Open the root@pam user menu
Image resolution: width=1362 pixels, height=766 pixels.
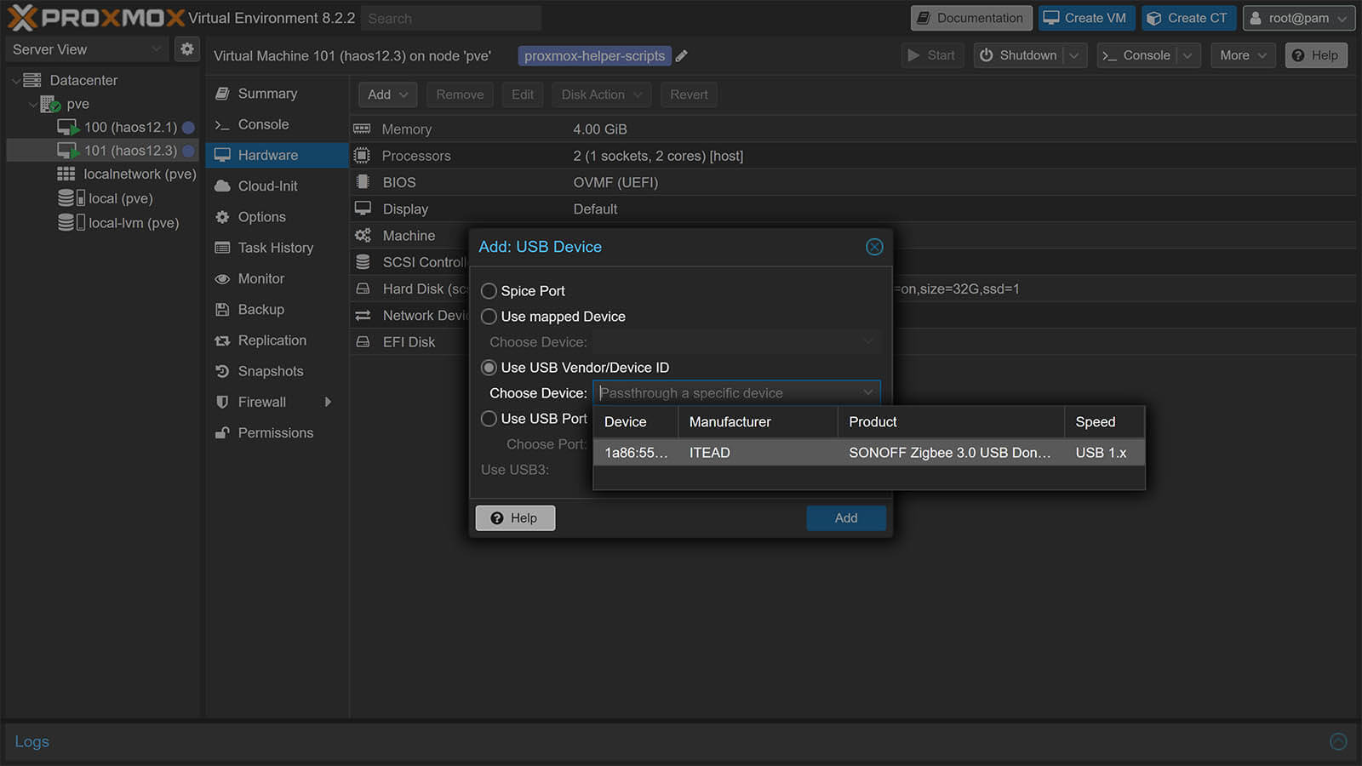[x=1298, y=18]
